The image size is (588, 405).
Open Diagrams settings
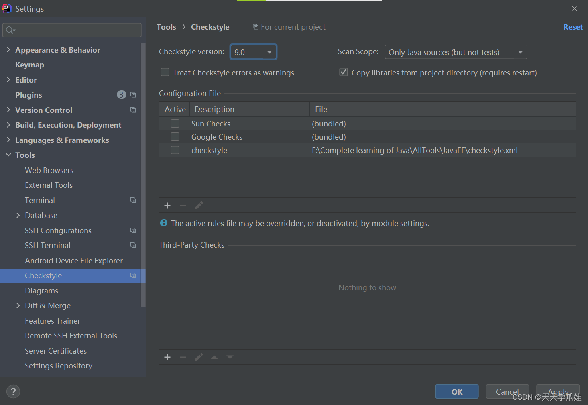pyautogui.click(x=41, y=291)
